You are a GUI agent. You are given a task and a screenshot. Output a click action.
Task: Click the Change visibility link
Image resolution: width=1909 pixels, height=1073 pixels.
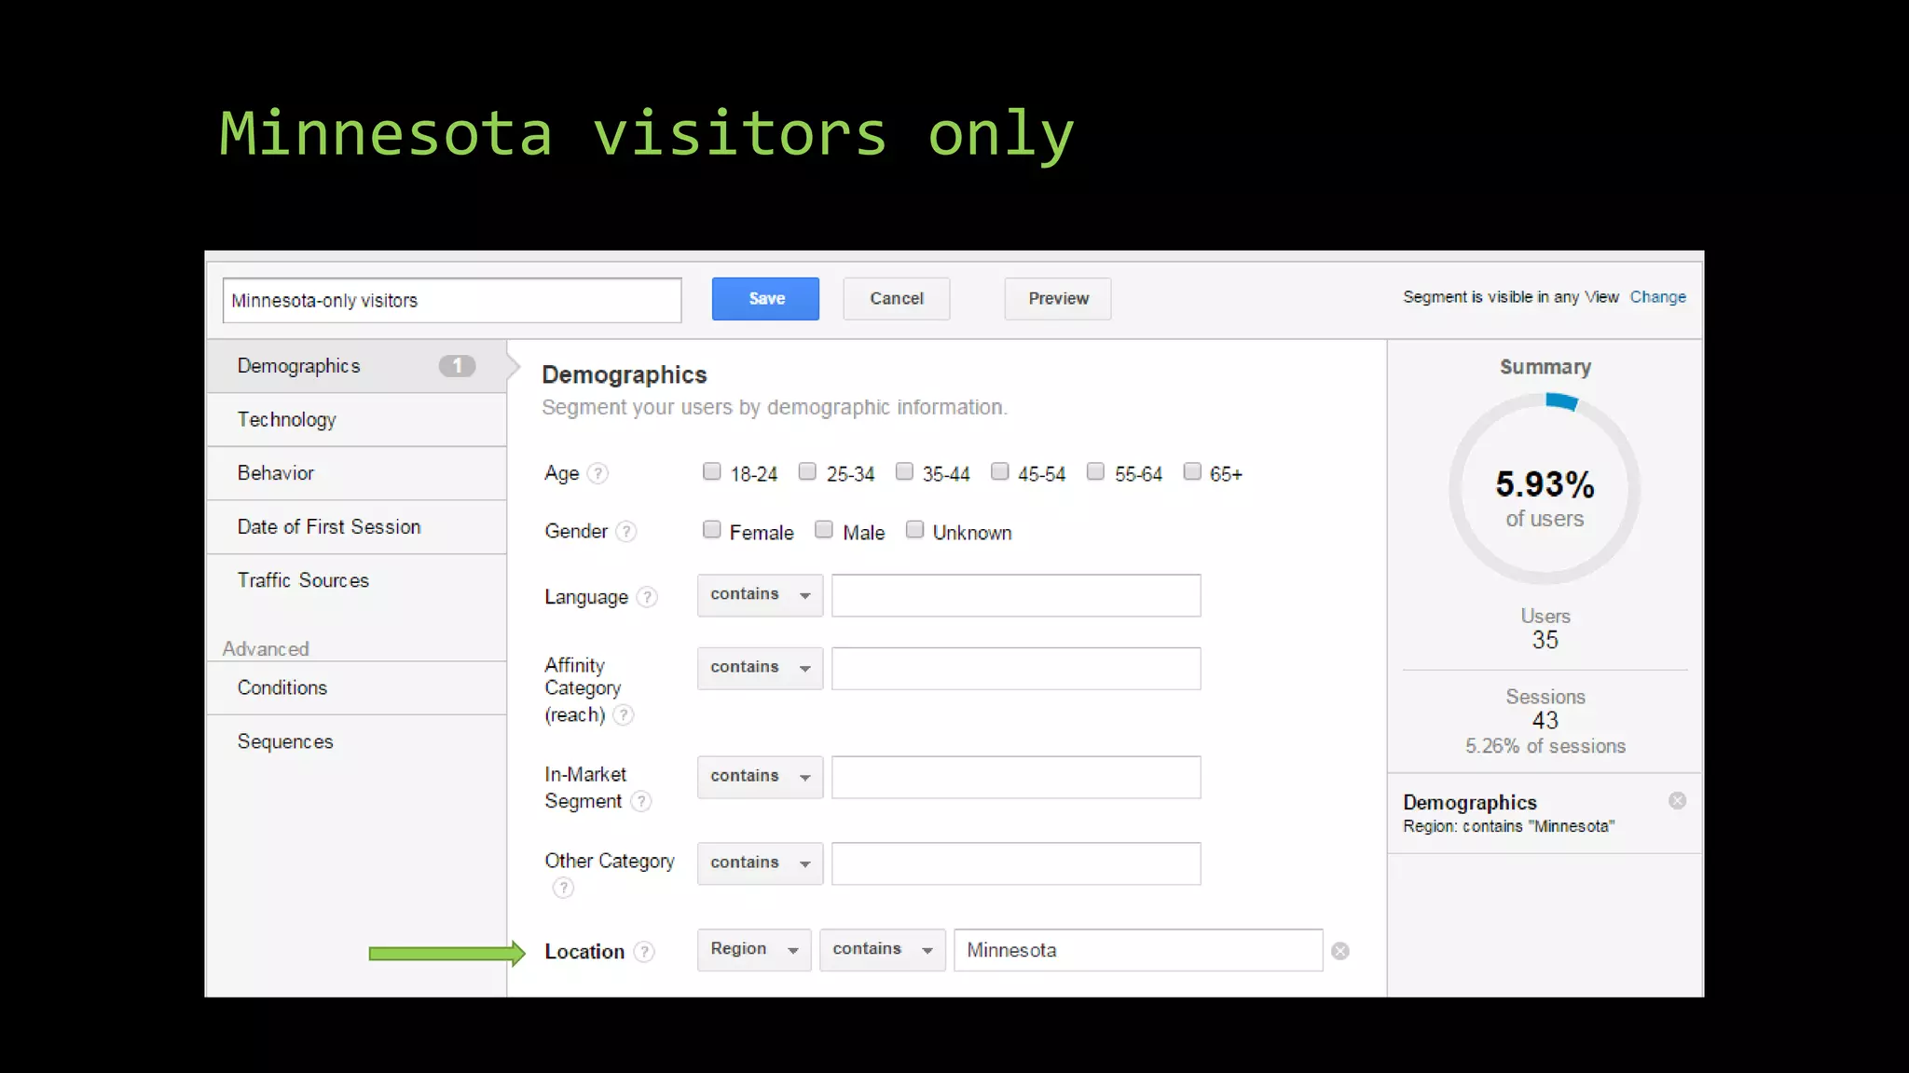(1657, 297)
